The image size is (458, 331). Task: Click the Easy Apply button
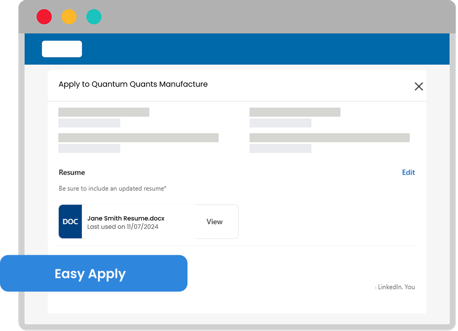pyautogui.click(x=90, y=274)
